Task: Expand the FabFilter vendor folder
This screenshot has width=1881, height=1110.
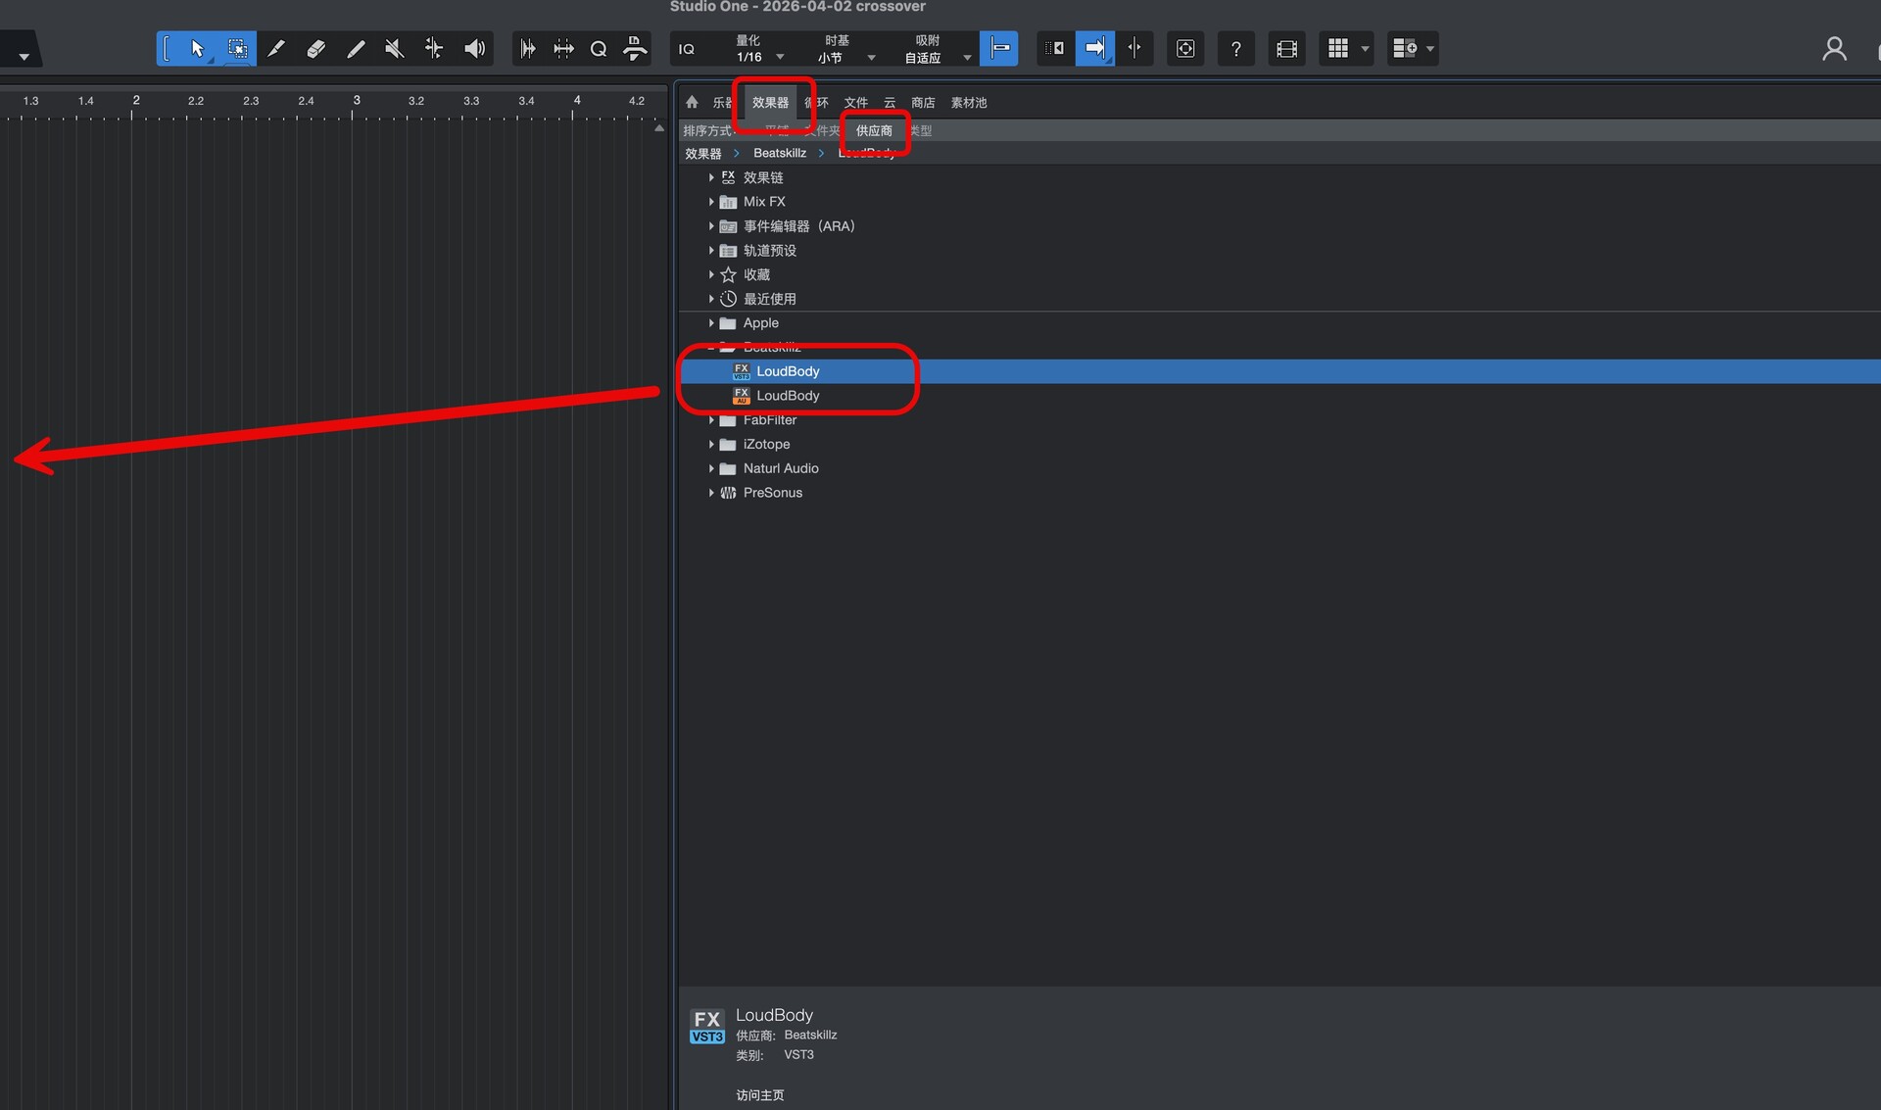Action: [711, 420]
